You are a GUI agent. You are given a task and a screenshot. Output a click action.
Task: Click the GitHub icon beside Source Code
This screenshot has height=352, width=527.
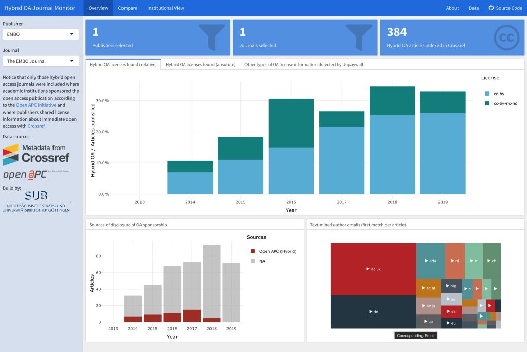tap(491, 8)
